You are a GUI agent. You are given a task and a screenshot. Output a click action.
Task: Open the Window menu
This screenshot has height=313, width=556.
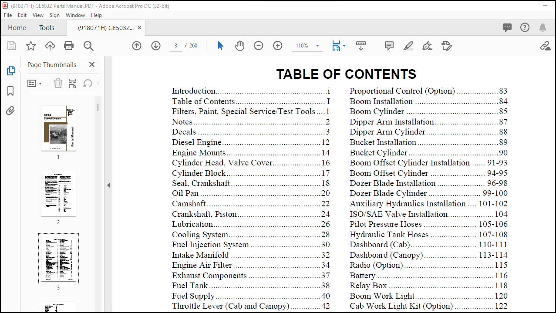(75, 15)
